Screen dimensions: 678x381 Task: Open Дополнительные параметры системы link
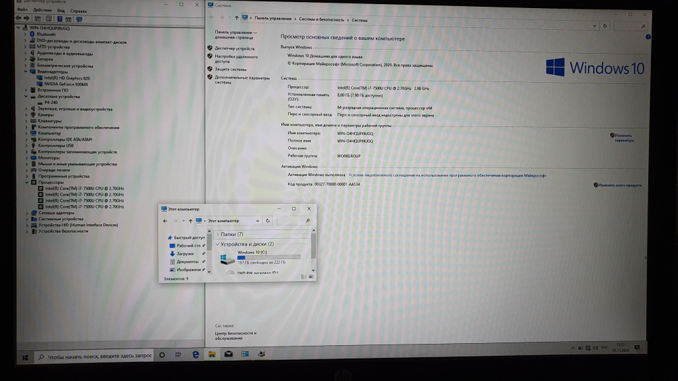(242, 81)
